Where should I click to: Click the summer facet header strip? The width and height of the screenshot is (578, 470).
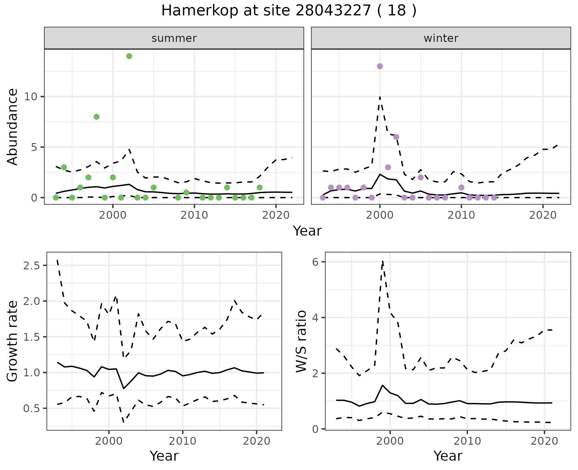[x=174, y=38]
